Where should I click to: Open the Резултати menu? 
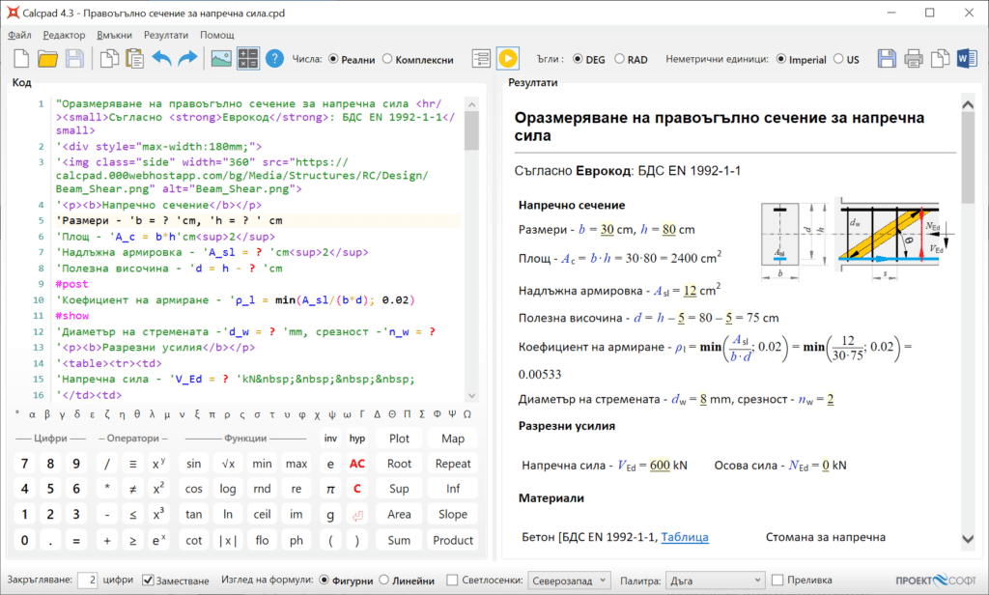point(166,35)
